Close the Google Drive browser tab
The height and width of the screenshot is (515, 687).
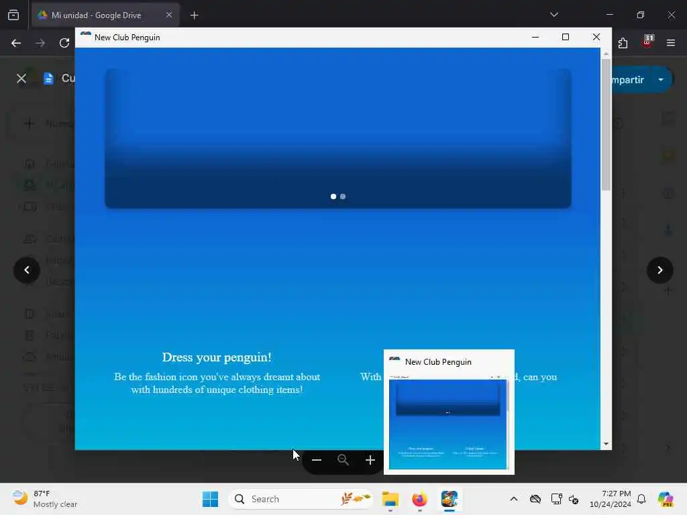pyautogui.click(x=169, y=15)
